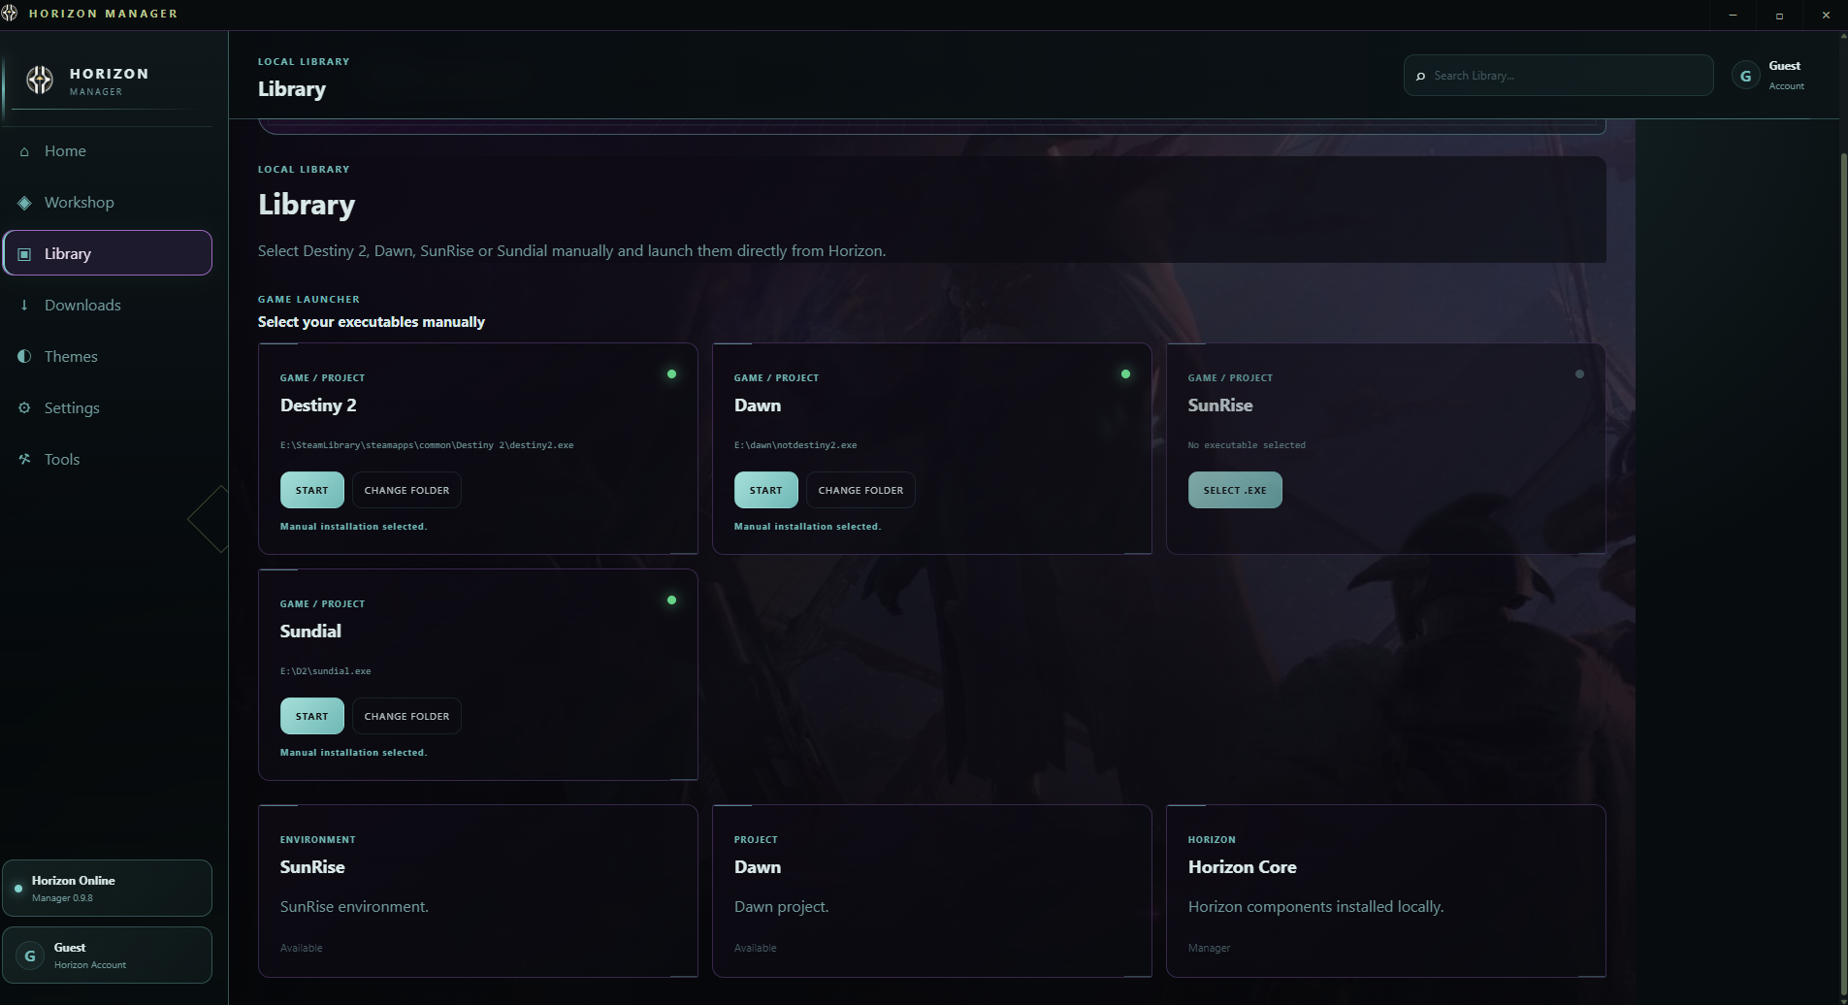Click the Themes half-circle icon
The height and width of the screenshot is (1005, 1848).
click(24, 356)
